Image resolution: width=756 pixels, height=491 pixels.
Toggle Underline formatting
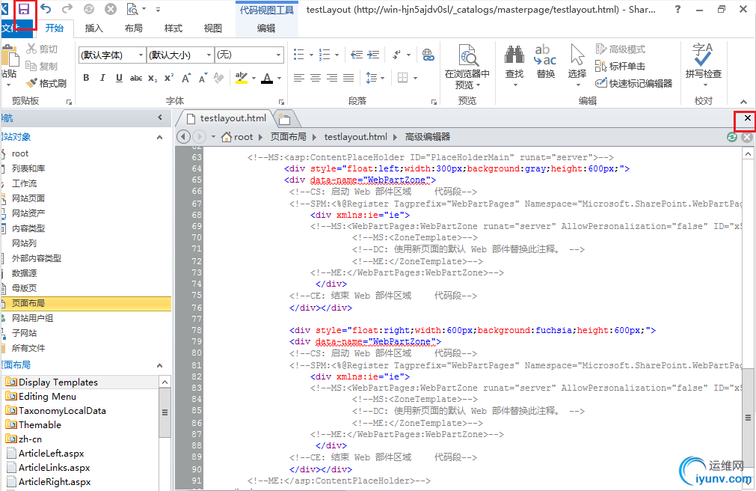pos(119,78)
